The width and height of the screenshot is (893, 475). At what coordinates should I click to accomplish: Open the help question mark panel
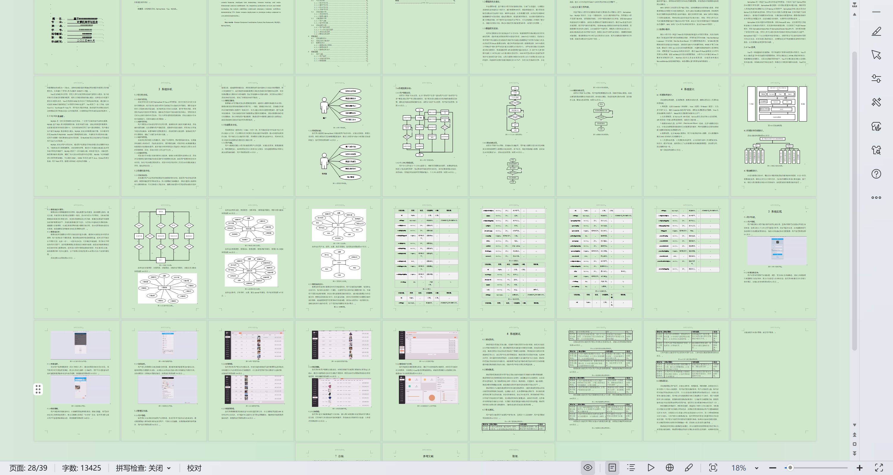coord(876,174)
